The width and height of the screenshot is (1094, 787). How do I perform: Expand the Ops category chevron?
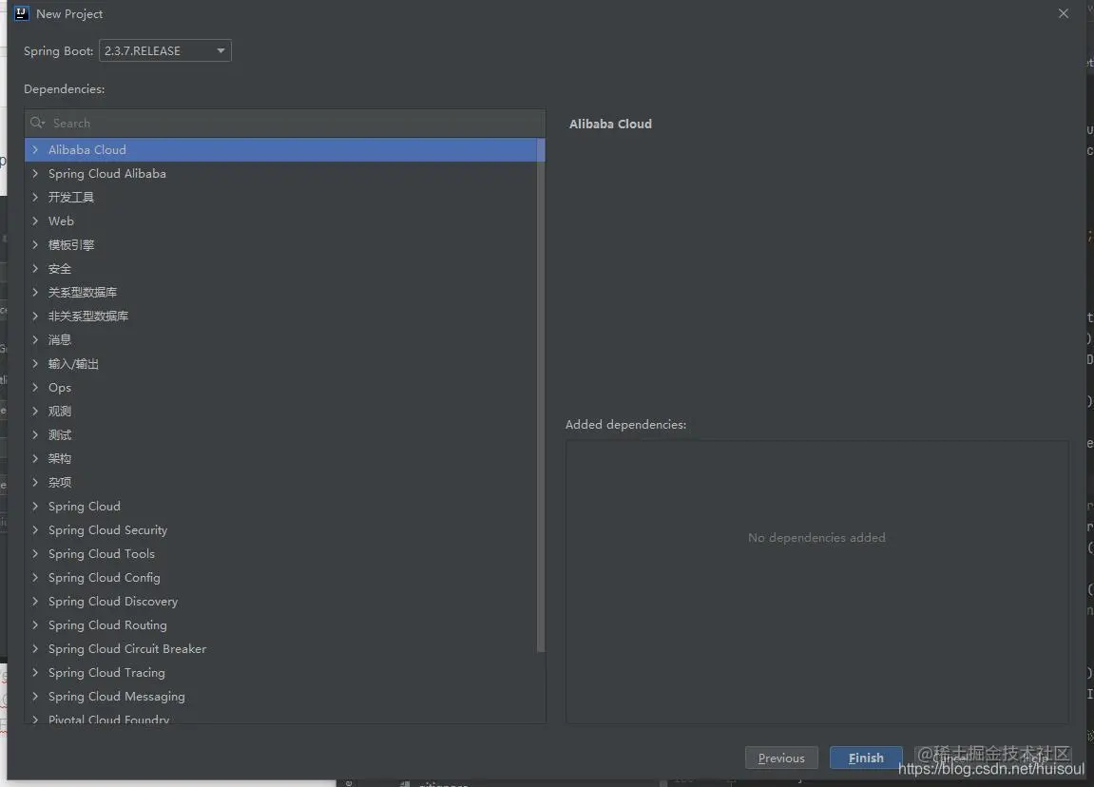click(x=35, y=387)
